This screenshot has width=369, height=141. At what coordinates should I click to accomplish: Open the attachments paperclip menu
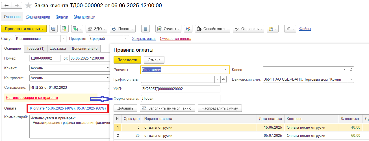pos(290,29)
